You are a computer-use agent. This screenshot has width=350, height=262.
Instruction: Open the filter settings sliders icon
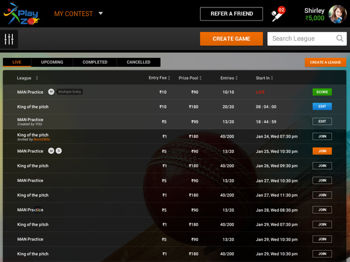click(9, 39)
